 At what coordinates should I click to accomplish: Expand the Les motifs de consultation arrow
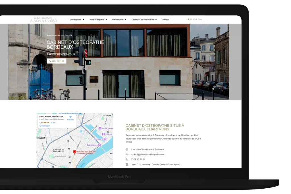(x=156, y=20)
